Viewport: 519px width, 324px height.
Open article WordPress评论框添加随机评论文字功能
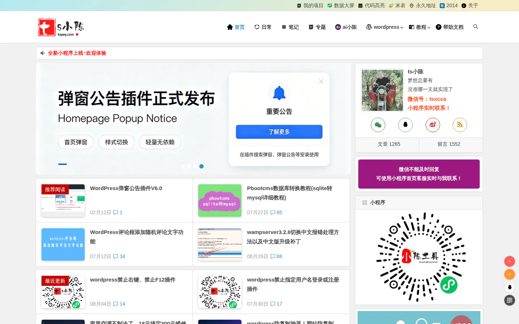click(x=137, y=237)
